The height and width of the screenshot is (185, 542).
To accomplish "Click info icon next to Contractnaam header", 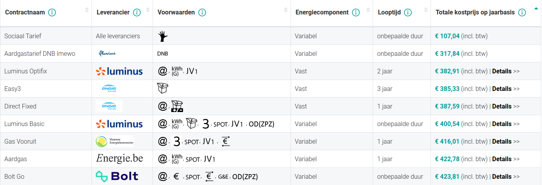I will [x=52, y=12].
